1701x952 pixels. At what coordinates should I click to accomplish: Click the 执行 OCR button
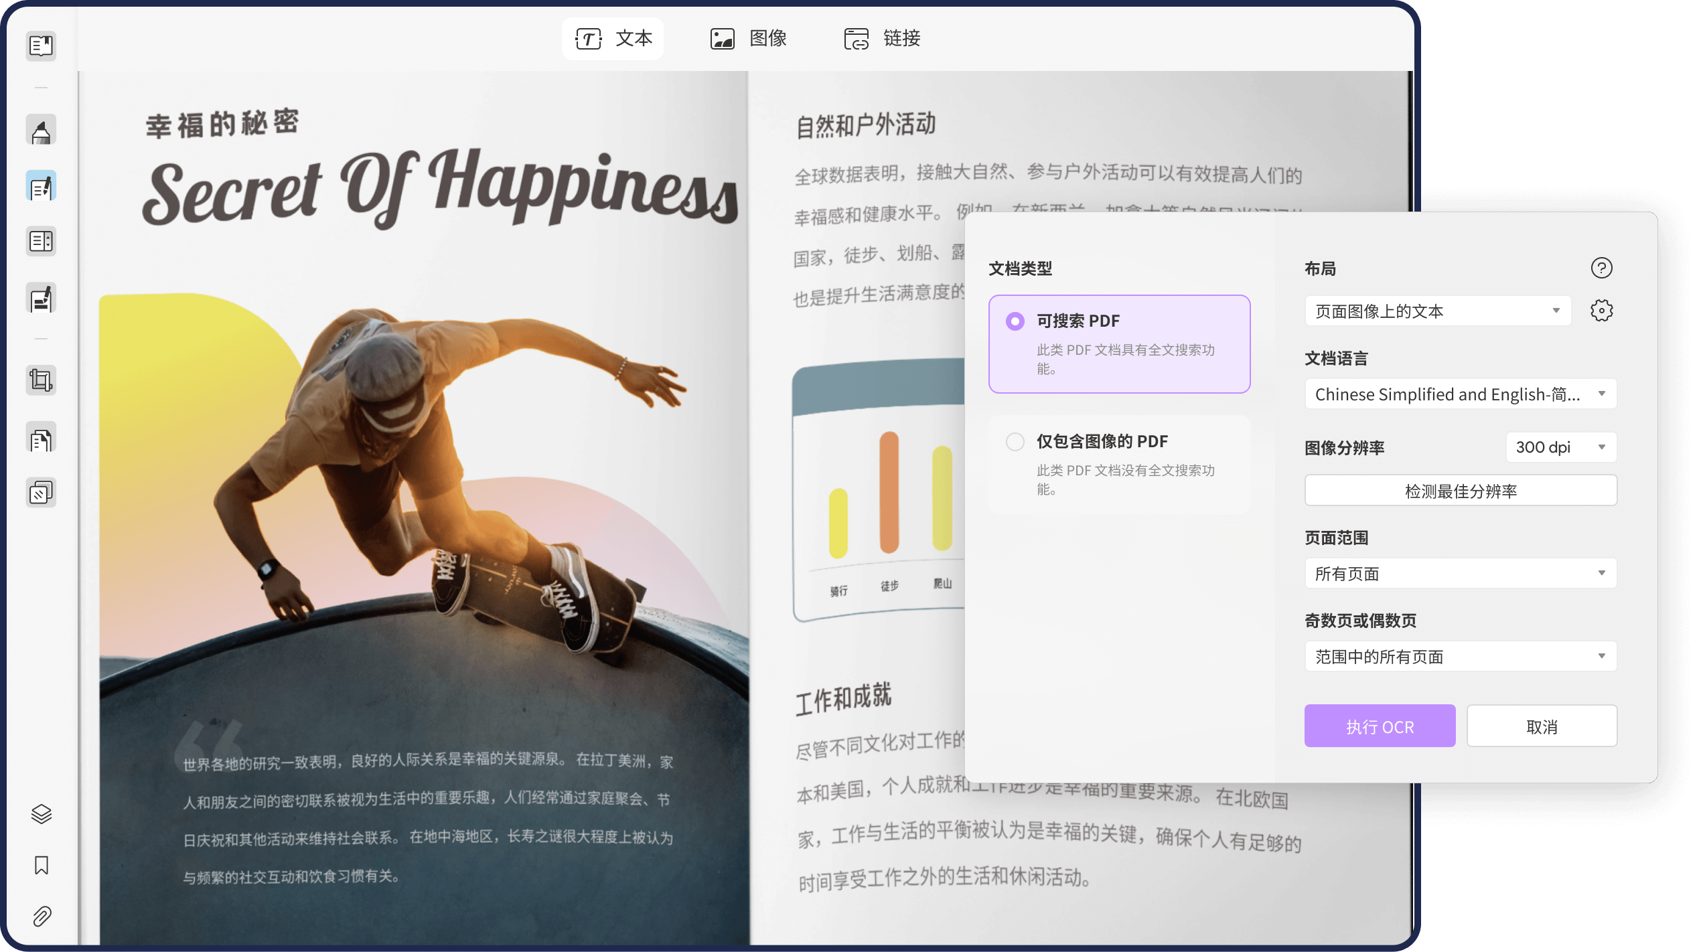[x=1380, y=726]
